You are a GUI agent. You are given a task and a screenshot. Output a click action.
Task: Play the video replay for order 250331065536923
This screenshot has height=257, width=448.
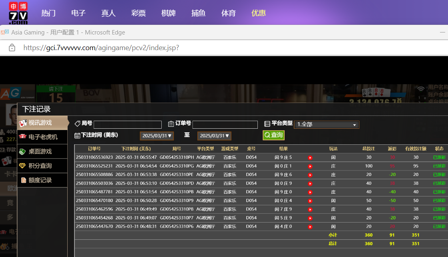[x=310, y=158]
